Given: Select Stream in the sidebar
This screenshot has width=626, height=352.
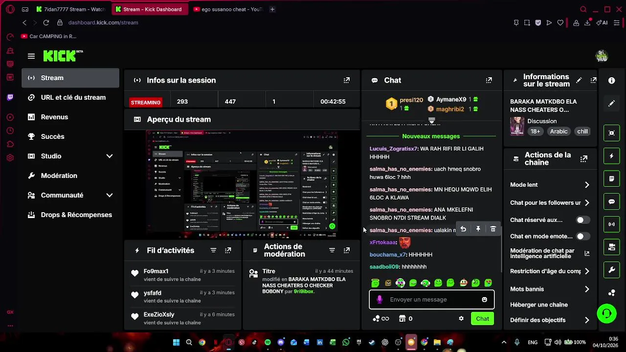Looking at the screenshot, I should [70, 78].
